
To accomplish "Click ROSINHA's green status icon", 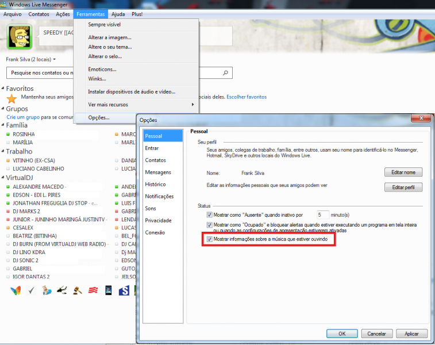I will pyautogui.click(x=8, y=135).
